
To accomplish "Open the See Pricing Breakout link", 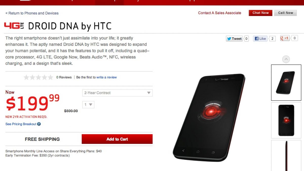I will (21, 124).
